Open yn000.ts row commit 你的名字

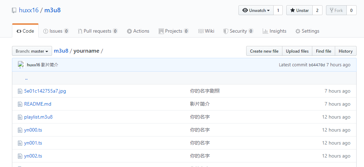pyautogui.click(x=200, y=130)
